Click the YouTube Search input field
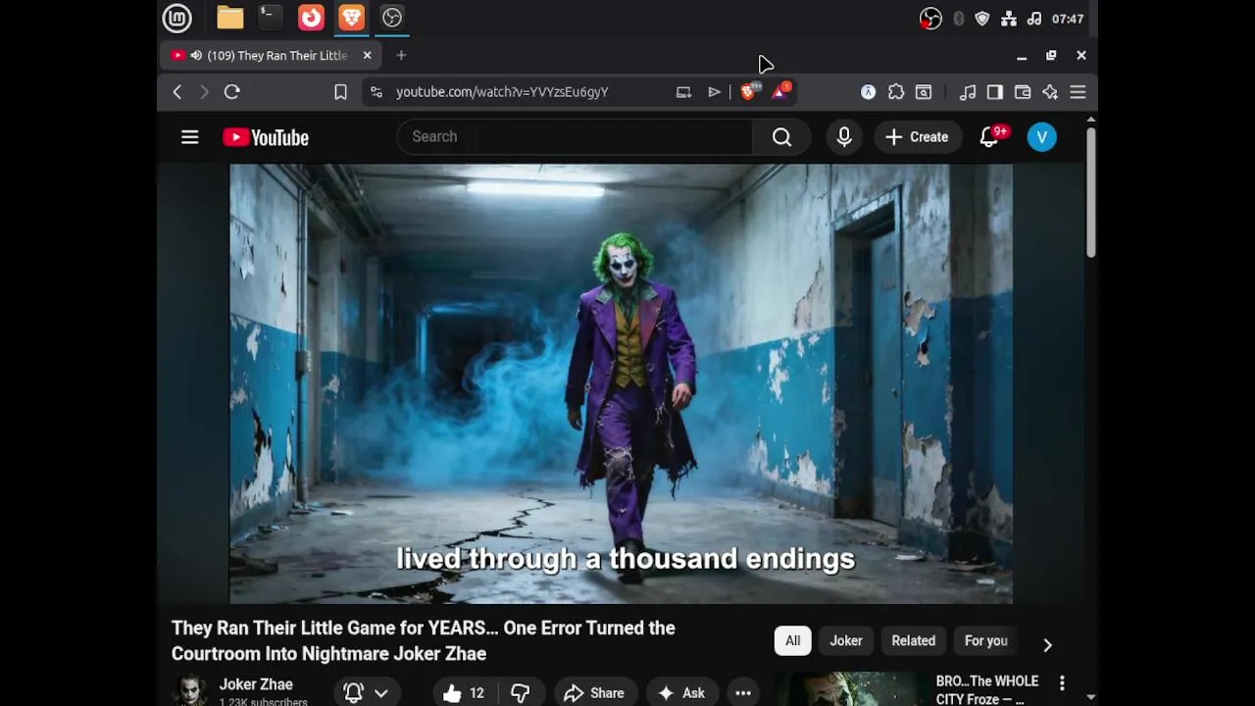 pos(575,137)
